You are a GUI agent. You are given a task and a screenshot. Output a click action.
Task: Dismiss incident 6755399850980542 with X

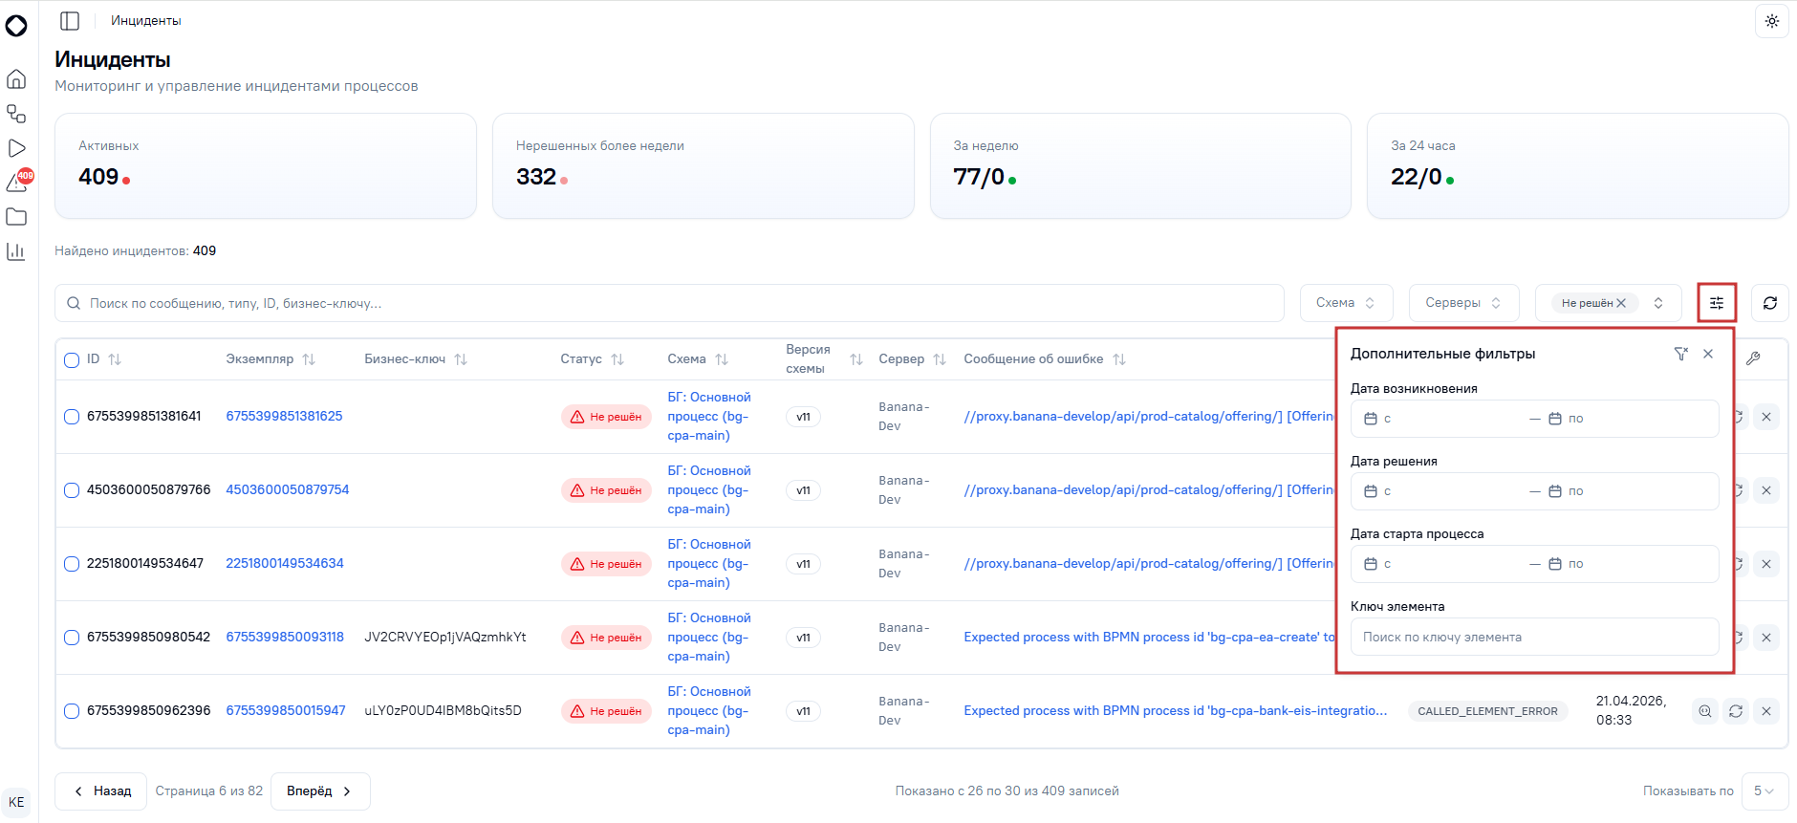point(1766,638)
